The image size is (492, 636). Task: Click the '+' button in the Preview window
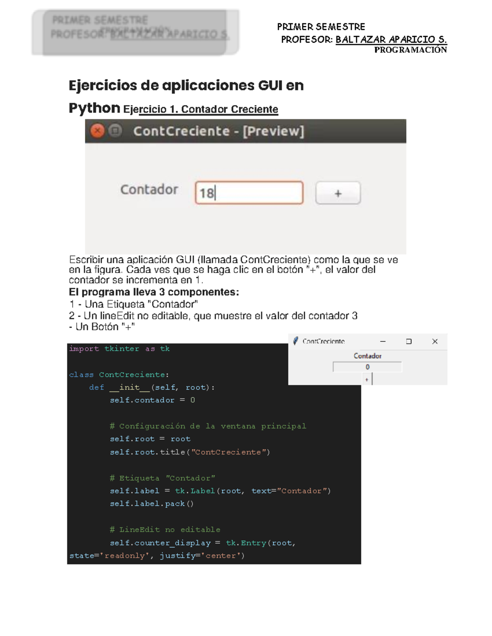[337, 193]
